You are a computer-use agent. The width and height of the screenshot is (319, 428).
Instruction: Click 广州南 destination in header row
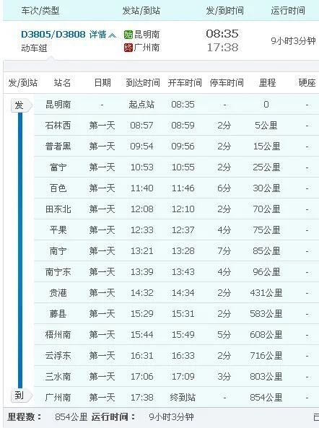[147, 48]
